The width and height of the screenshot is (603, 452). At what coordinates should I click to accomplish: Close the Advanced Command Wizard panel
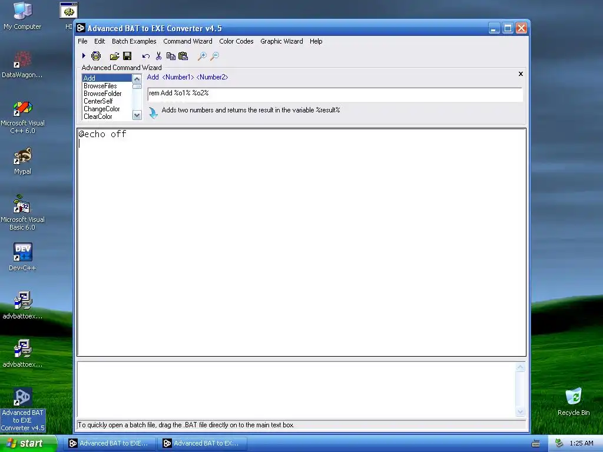click(x=521, y=74)
